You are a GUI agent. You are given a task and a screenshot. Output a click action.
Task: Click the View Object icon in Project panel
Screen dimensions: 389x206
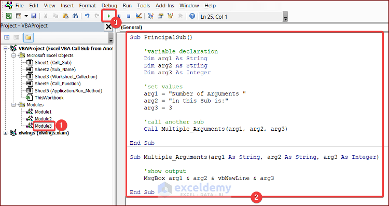17,37
